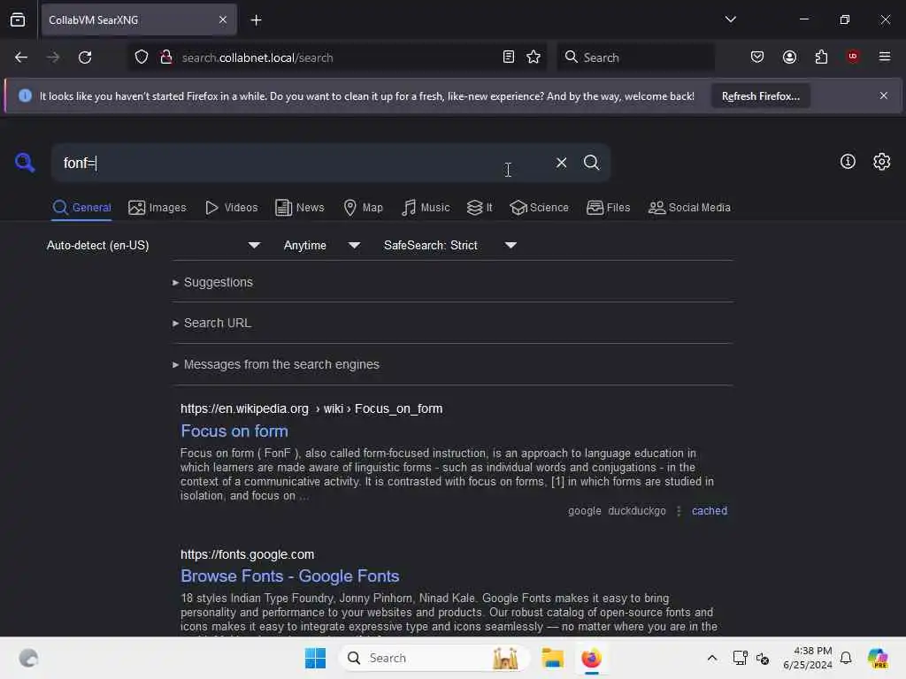The height and width of the screenshot is (679, 906).
Task: Switch to the Files category
Action: (608, 208)
